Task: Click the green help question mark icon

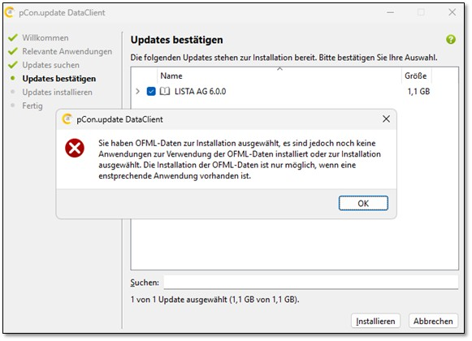Action: tap(451, 39)
